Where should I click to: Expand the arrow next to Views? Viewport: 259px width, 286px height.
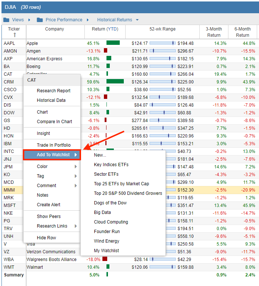(29, 20)
